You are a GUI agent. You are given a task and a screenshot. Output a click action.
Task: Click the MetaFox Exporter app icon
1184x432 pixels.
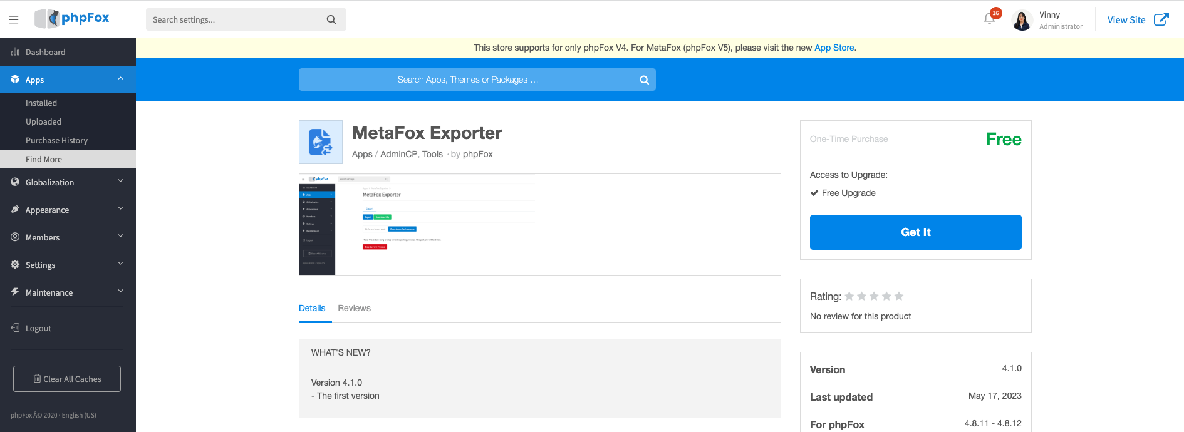coord(321,142)
